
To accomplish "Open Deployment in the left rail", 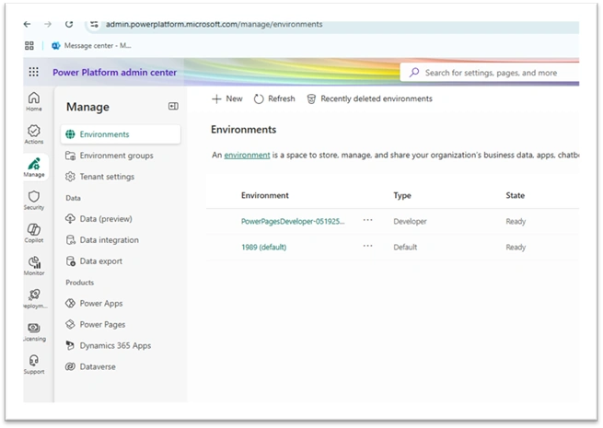I will click(x=35, y=298).
